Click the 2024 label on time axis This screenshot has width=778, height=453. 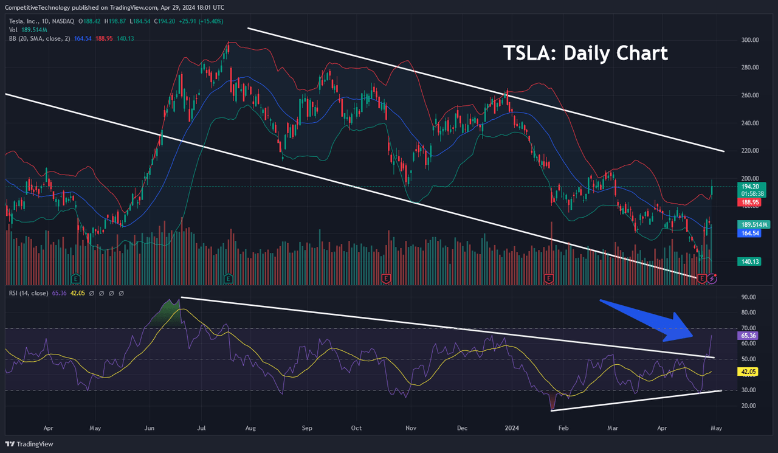click(513, 428)
